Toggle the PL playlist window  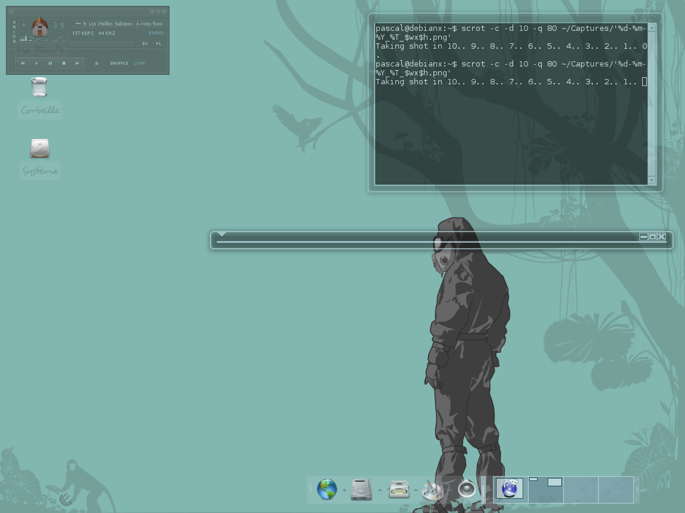159,43
